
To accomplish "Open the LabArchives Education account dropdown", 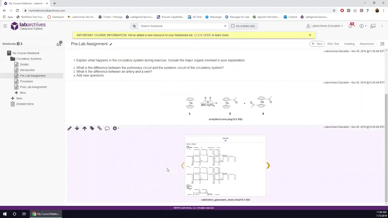I will [x=325, y=26].
